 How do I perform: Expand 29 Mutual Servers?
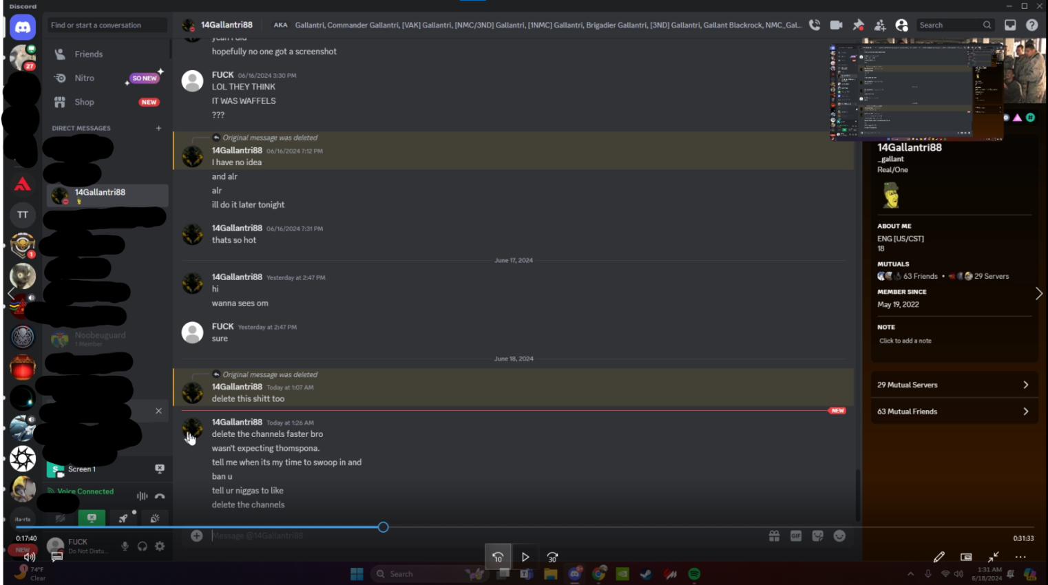tap(954, 385)
